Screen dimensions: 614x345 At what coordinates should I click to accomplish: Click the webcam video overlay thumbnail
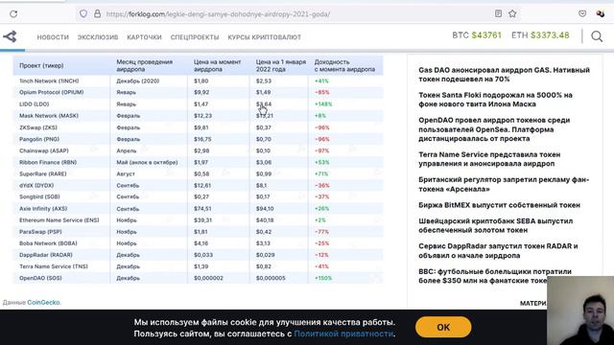click(580, 310)
